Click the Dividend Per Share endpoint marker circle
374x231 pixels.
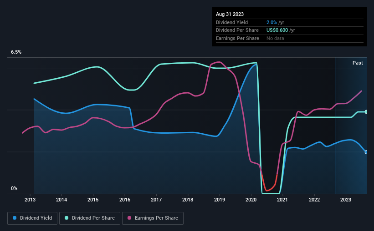(x=366, y=112)
